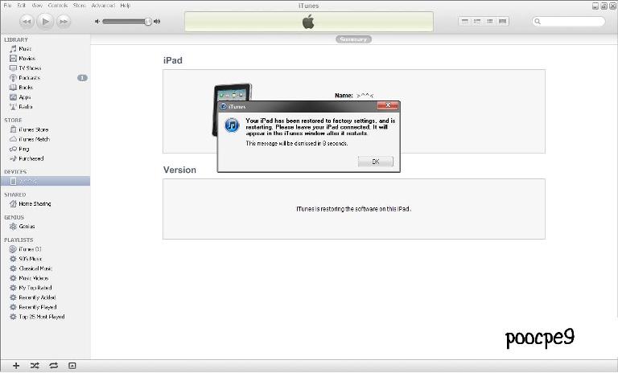Click the 'Version' heading

coord(179,170)
